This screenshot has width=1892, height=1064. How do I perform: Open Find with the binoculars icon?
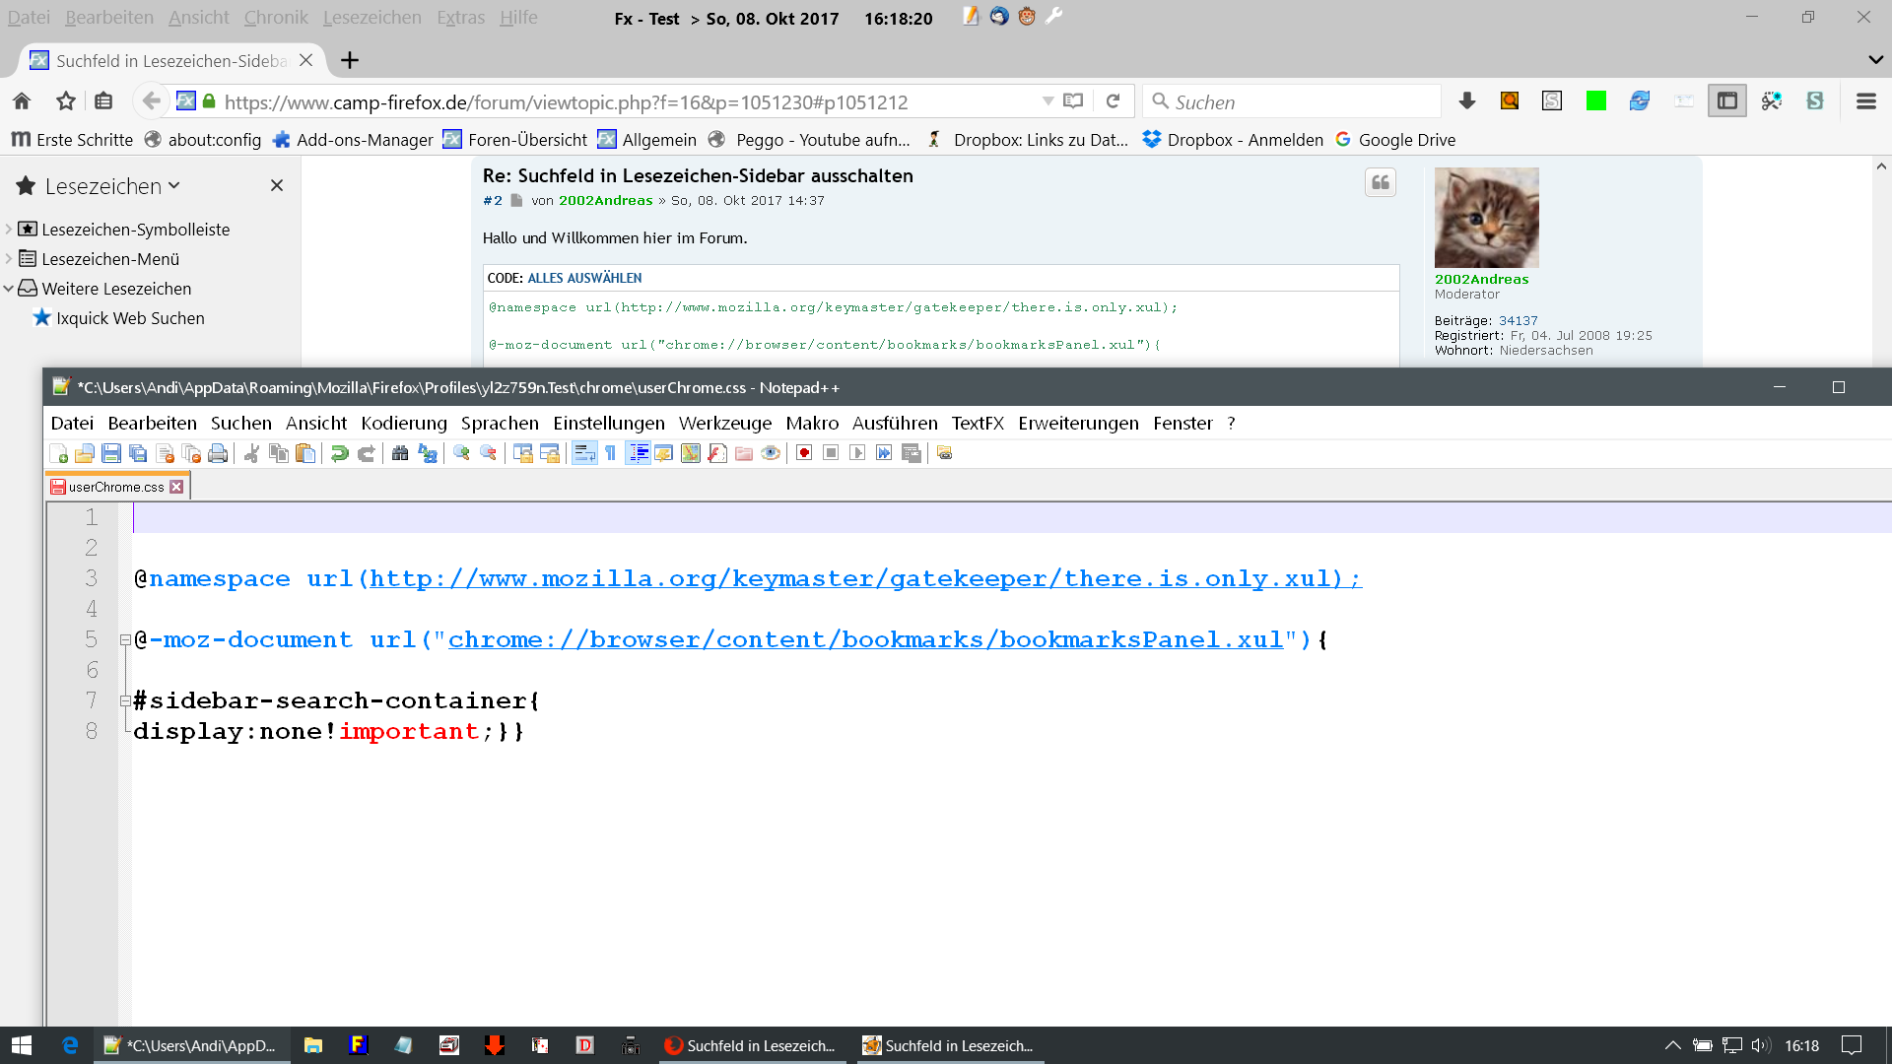coord(400,453)
